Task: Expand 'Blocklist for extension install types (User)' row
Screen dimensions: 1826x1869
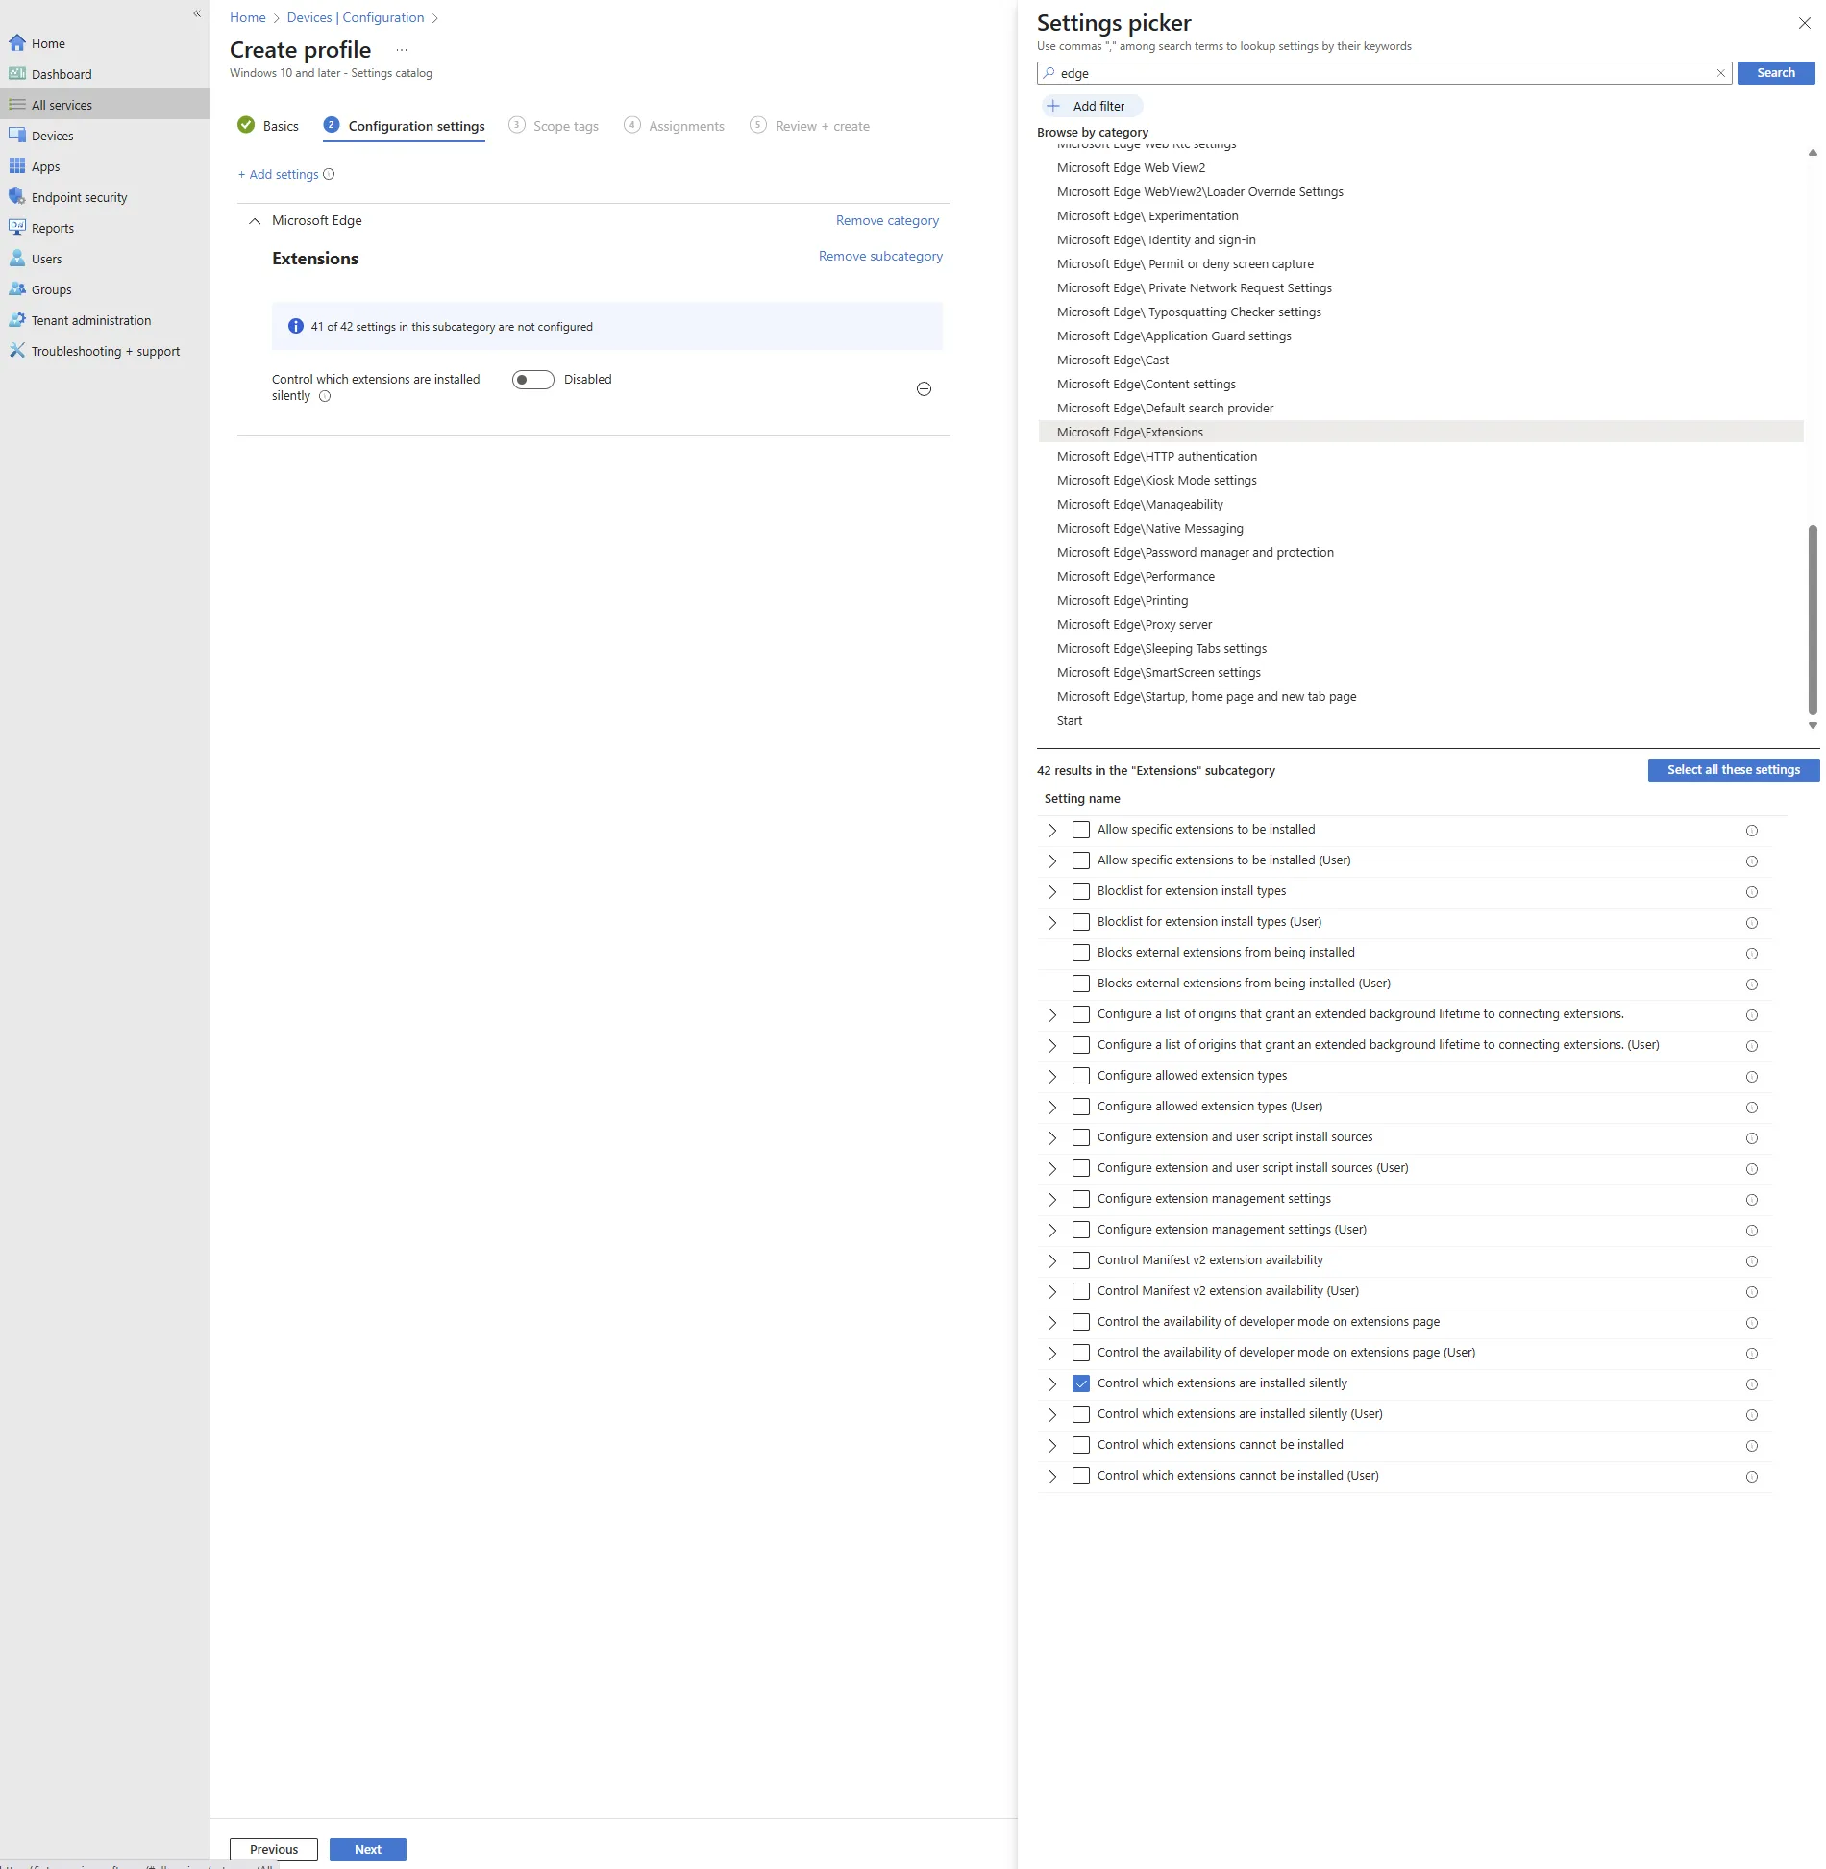Action: [1051, 922]
